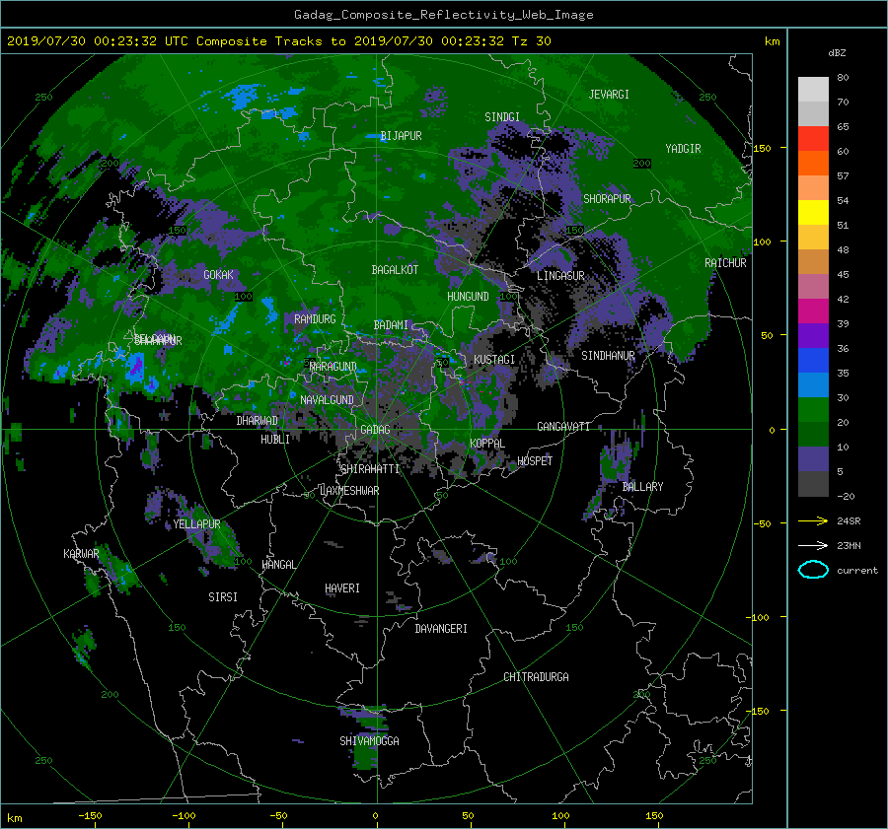Click the LAXMESHWAR city label

[349, 491]
